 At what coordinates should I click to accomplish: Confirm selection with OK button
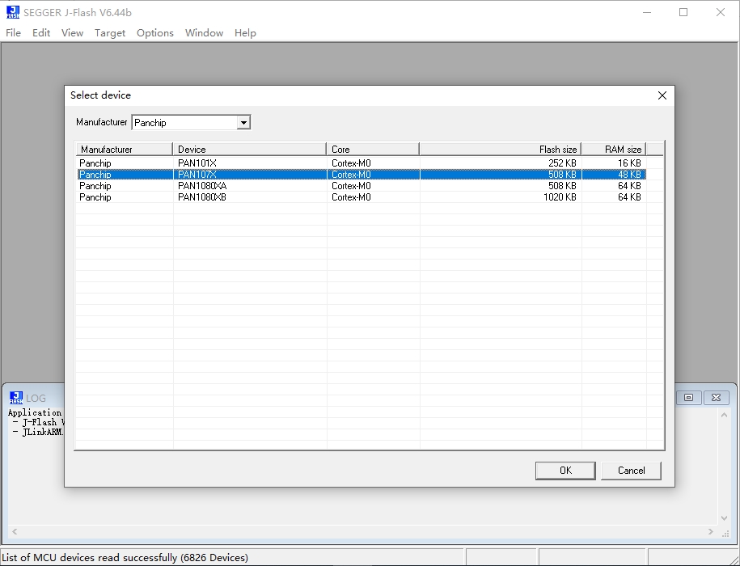pyautogui.click(x=565, y=471)
